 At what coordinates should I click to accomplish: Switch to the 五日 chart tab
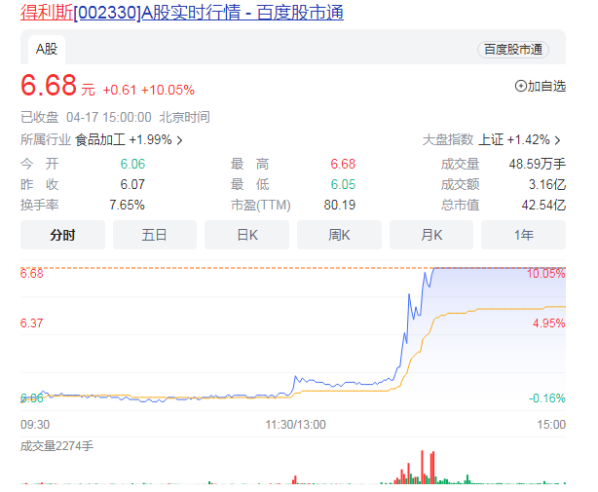tap(154, 235)
